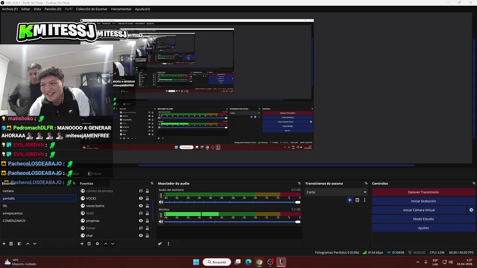The image size is (477, 268).
Task: Remove the selected scene with trash icon
Action: pyautogui.click(x=11, y=244)
